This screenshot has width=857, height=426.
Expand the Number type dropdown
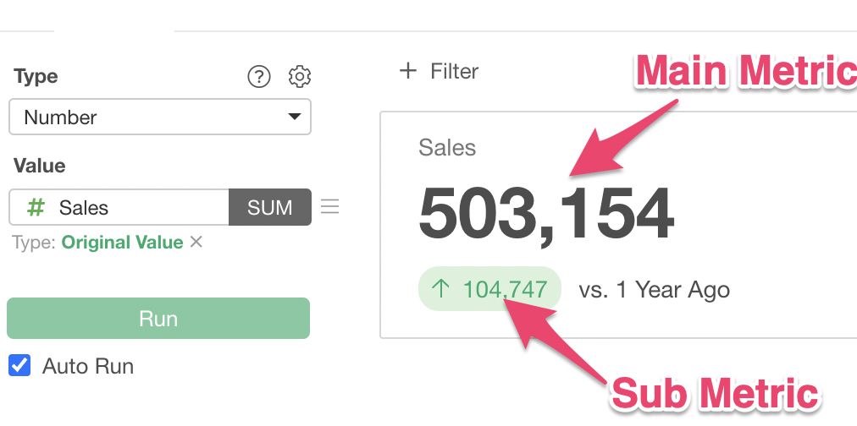(159, 117)
